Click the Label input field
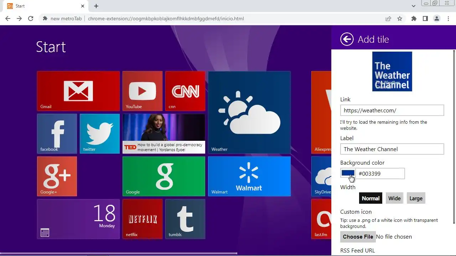456x256 pixels. pyautogui.click(x=392, y=149)
